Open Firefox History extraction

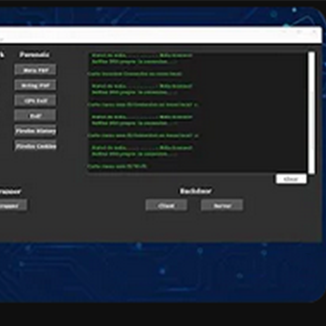[x=35, y=131]
